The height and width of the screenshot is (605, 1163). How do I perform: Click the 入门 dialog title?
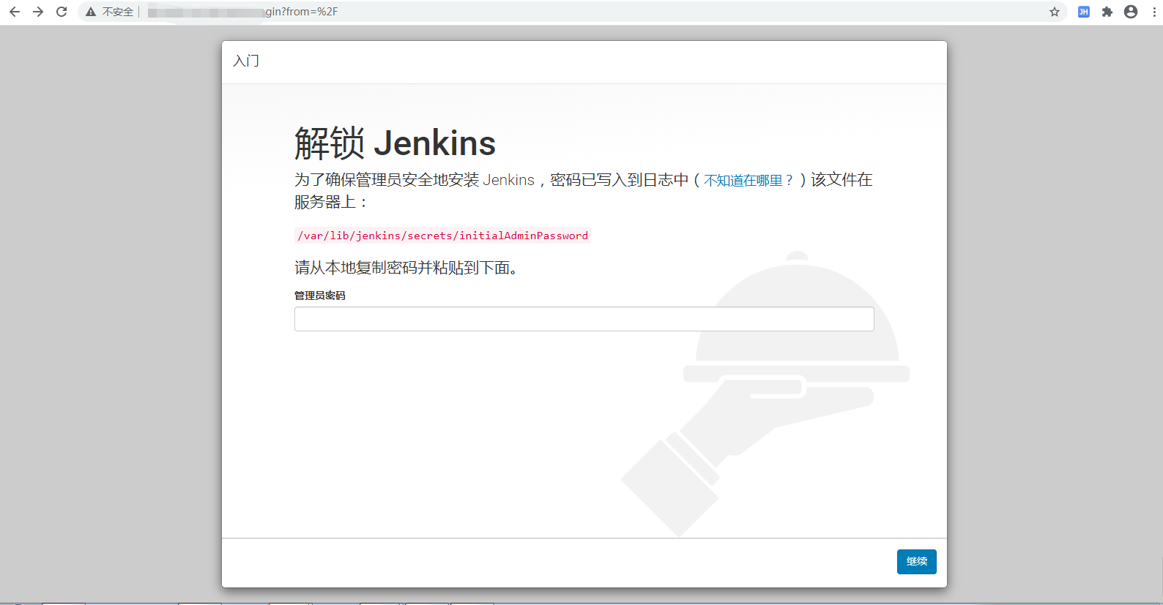(x=246, y=61)
